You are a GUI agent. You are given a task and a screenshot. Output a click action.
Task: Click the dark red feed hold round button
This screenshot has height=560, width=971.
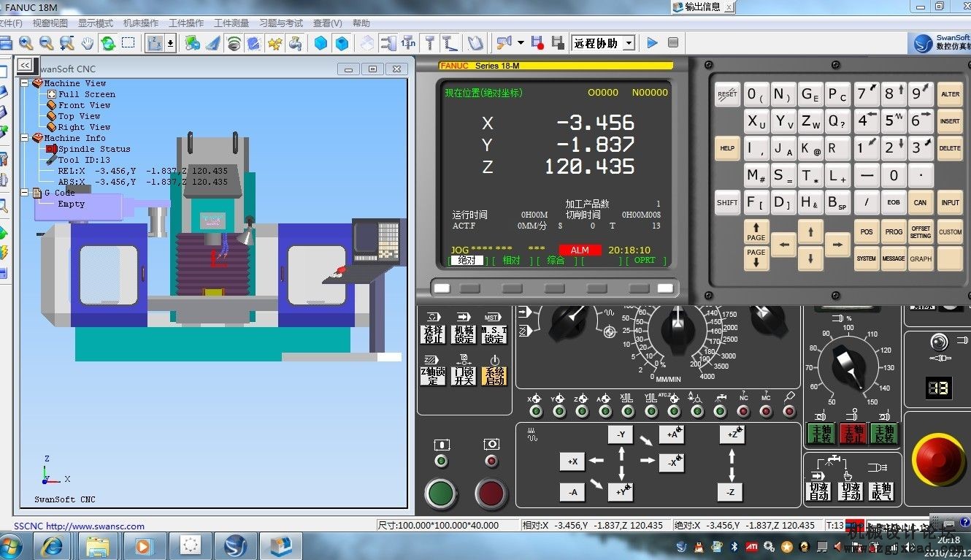(x=491, y=494)
